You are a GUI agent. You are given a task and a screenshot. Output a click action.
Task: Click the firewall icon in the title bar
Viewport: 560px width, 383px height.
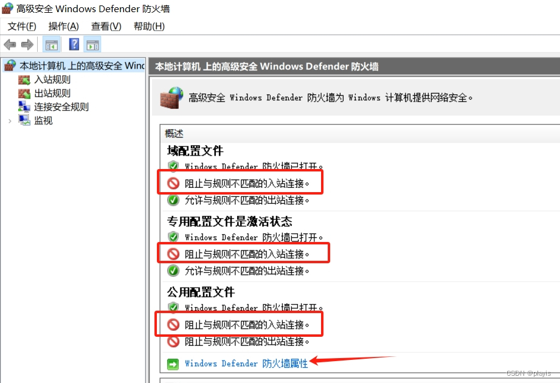[7, 9]
